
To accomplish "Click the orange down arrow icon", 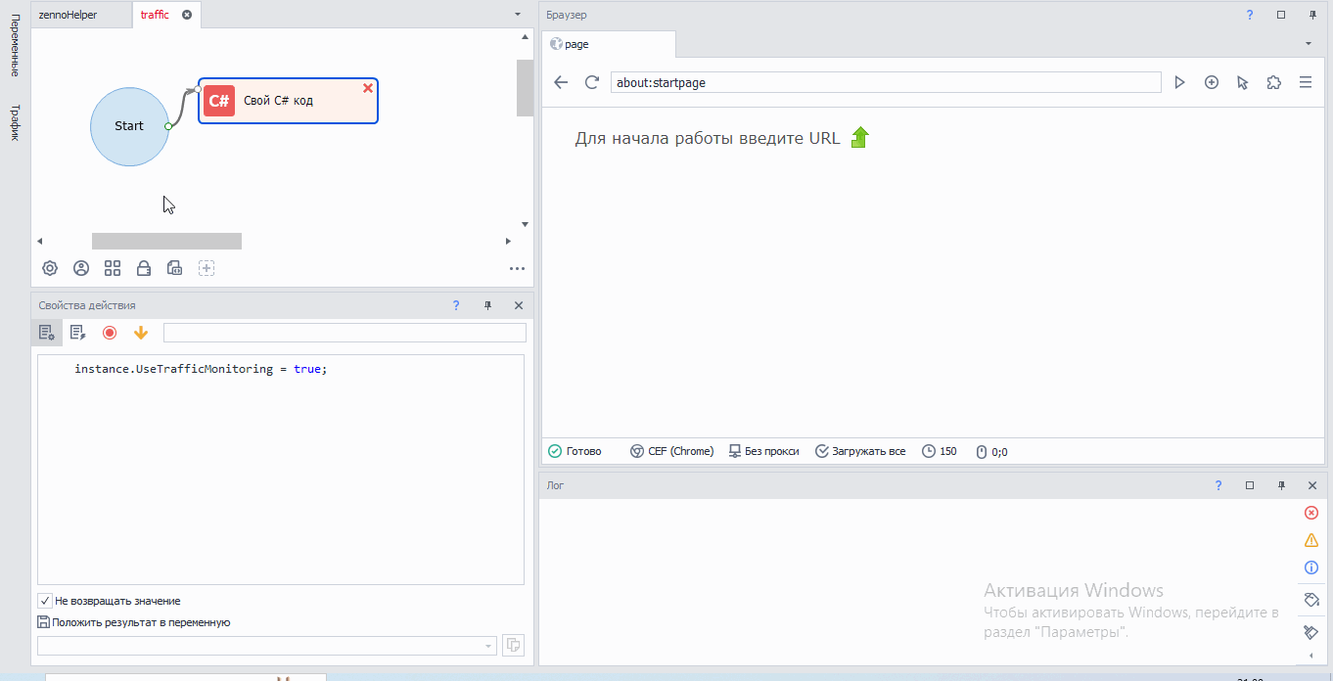I will coord(141,333).
